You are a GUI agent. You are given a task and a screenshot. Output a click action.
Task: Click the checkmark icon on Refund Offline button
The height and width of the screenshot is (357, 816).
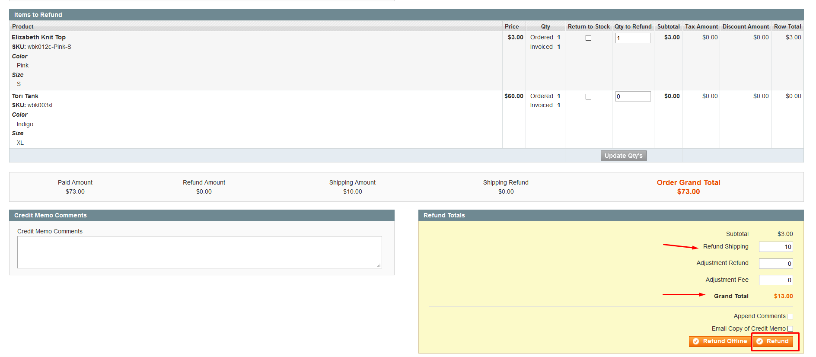click(x=696, y=341)
